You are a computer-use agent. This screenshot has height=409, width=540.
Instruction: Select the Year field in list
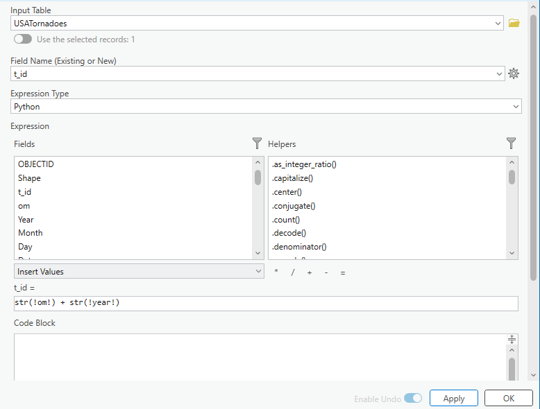(x=26, y=219)
